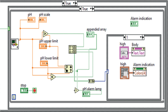Select the Not node beside pH alarm lamp

pos(76,90)
